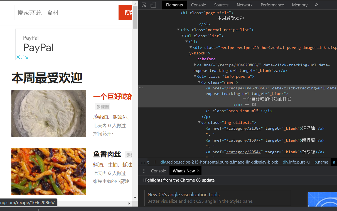
Task: Click the red search button
Action: tap(126, 12)
